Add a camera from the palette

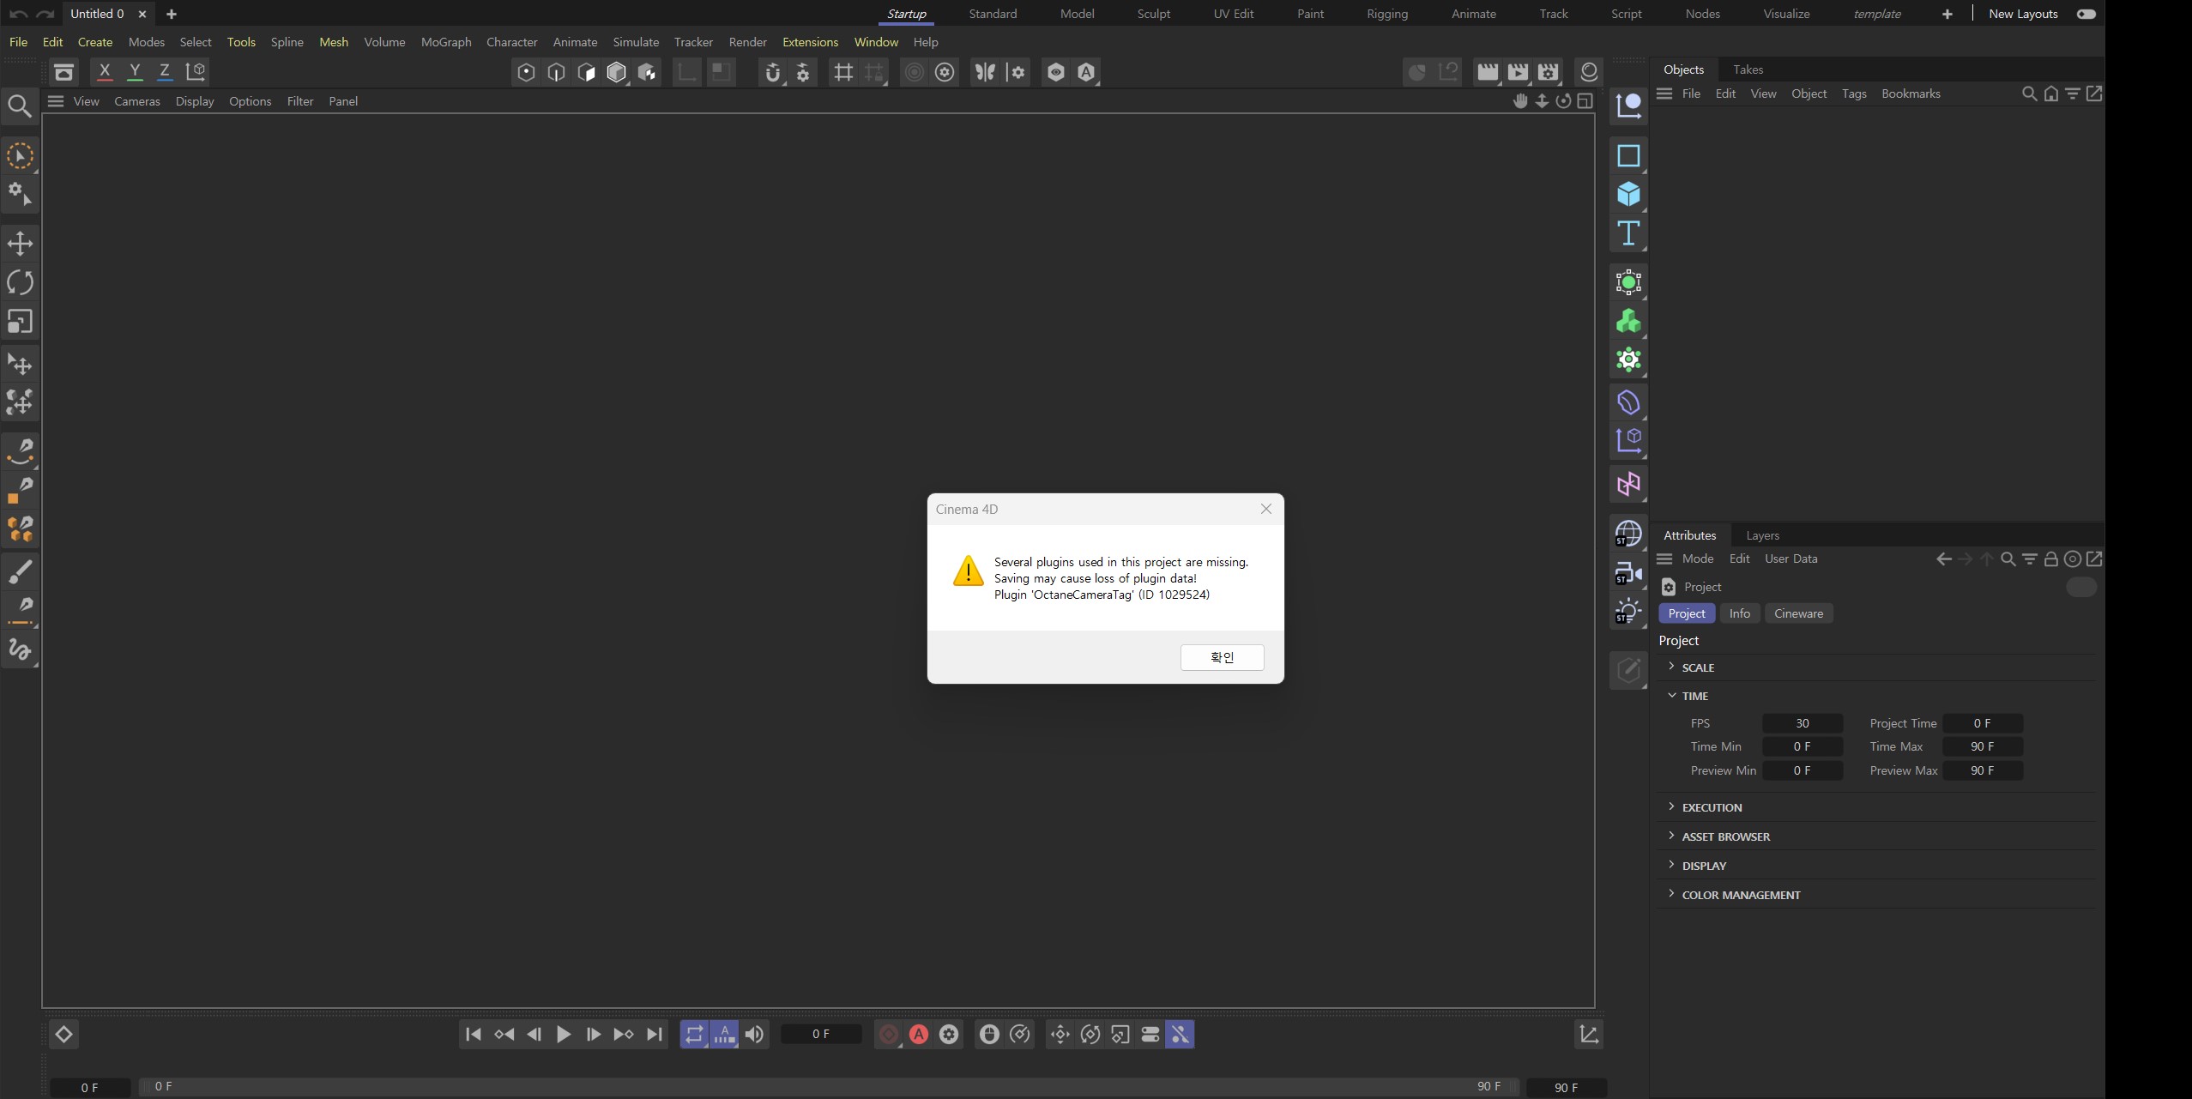(x=1628, y=573)
